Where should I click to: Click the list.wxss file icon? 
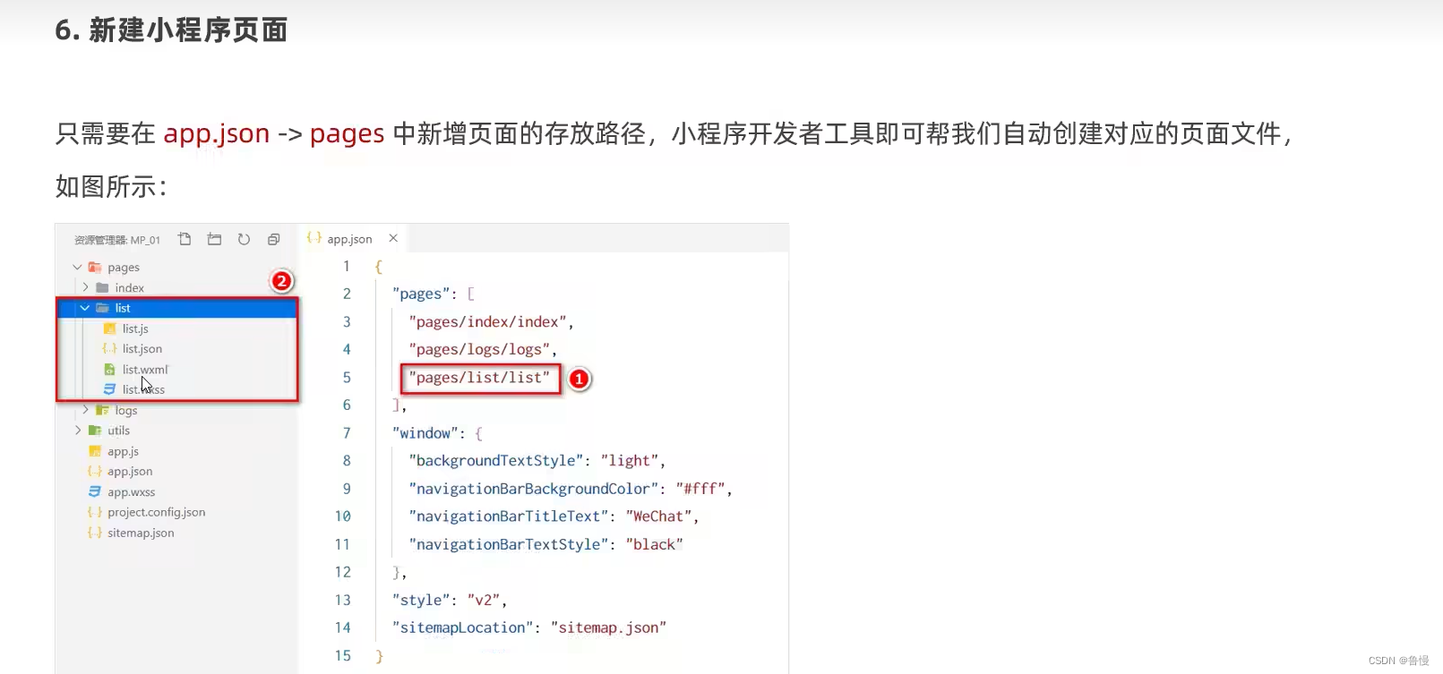[x=109, y=389]
